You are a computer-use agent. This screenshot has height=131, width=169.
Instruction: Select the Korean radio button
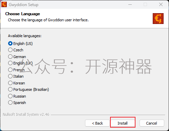coord(17,83)
